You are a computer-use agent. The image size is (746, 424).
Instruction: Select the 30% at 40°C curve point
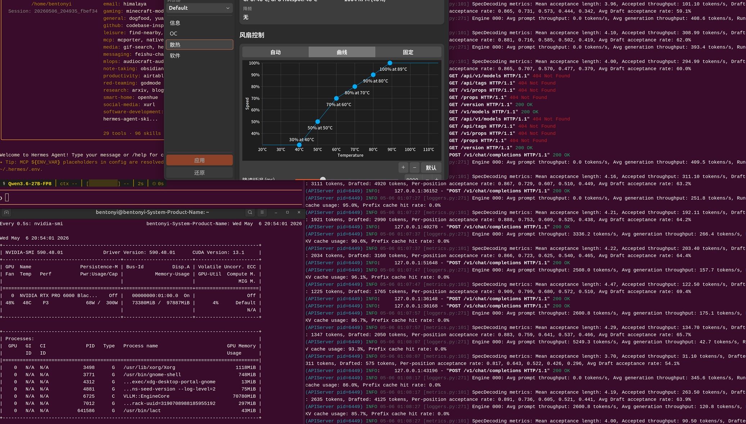[299, 145]
